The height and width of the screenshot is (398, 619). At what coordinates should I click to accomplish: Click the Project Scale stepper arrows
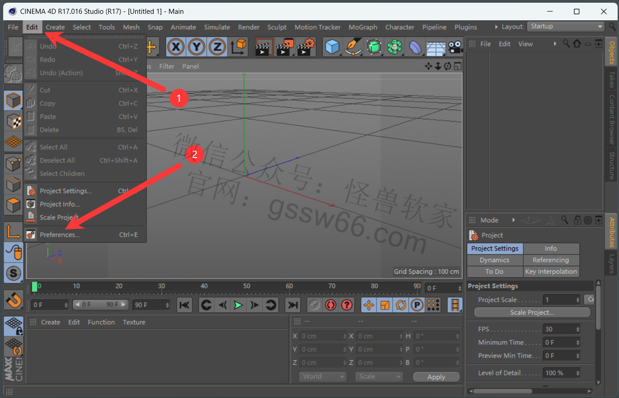(578, 300)
